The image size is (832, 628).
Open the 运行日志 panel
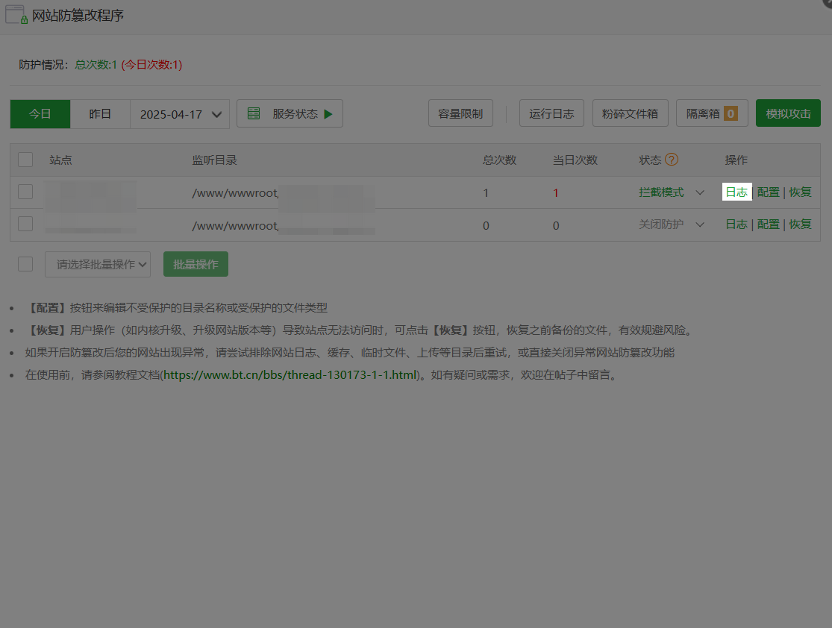click(551, 113)
